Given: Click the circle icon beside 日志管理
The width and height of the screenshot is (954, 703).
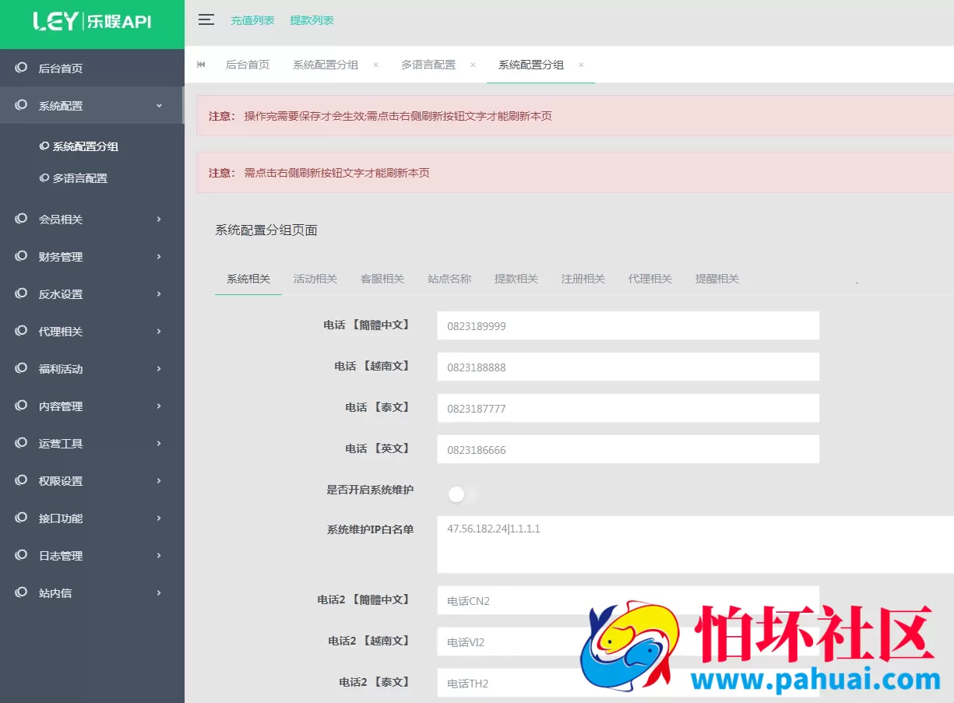Looking at the screenshot, I should pos(21,555).
